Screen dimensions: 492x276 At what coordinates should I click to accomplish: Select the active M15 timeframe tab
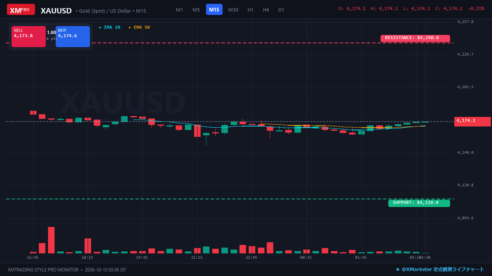click(x=214, y=9)
